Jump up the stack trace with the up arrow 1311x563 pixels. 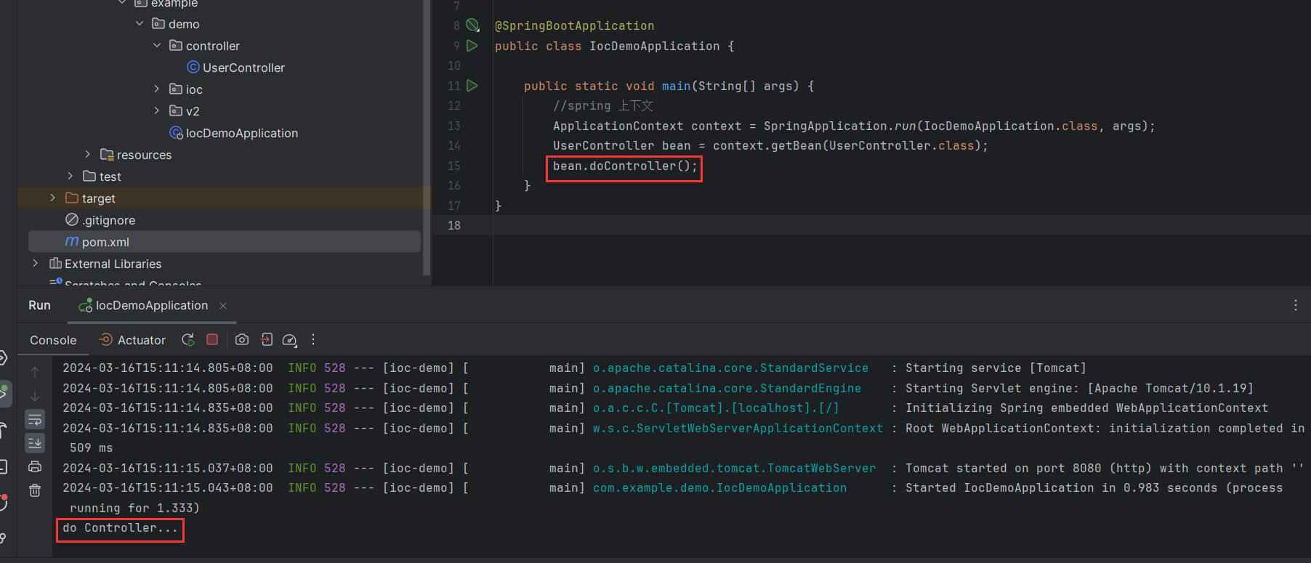[x=35, y=371]
